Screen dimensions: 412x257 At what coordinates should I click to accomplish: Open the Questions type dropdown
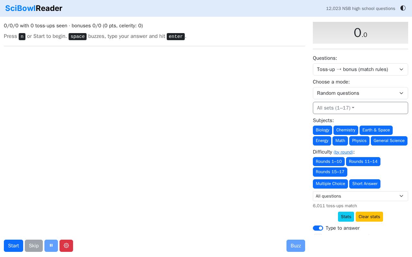[360, 69]
